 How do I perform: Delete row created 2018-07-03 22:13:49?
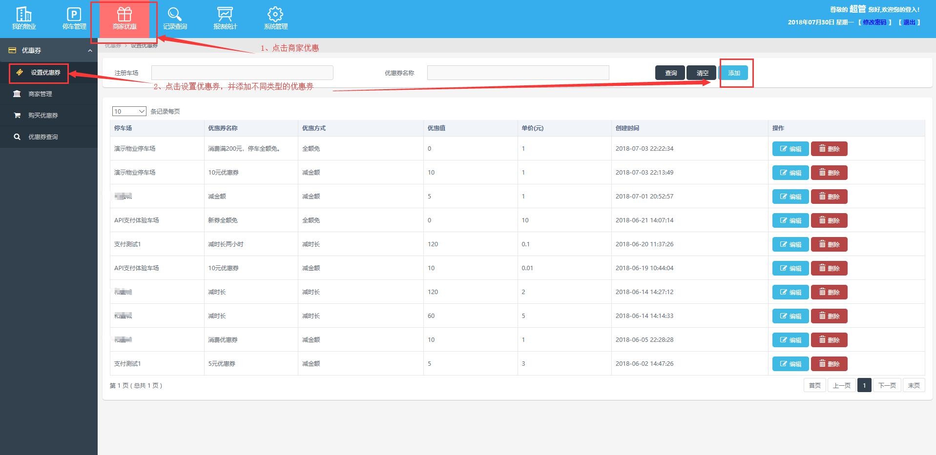(x=829, y=173)
